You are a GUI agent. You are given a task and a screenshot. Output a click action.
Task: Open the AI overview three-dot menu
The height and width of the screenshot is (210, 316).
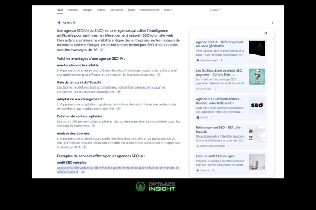[272, 23]
